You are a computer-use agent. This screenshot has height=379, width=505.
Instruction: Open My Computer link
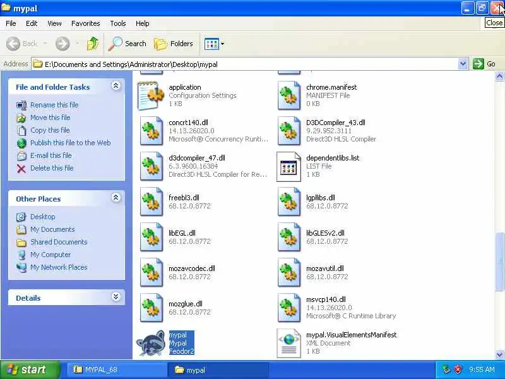(x=50, y=255)
